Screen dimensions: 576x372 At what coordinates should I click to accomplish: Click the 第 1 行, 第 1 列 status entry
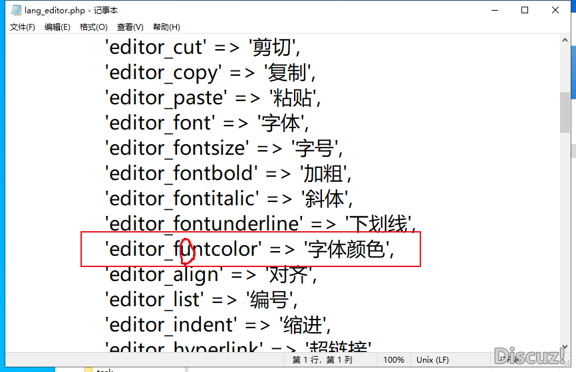coord(322,360)
